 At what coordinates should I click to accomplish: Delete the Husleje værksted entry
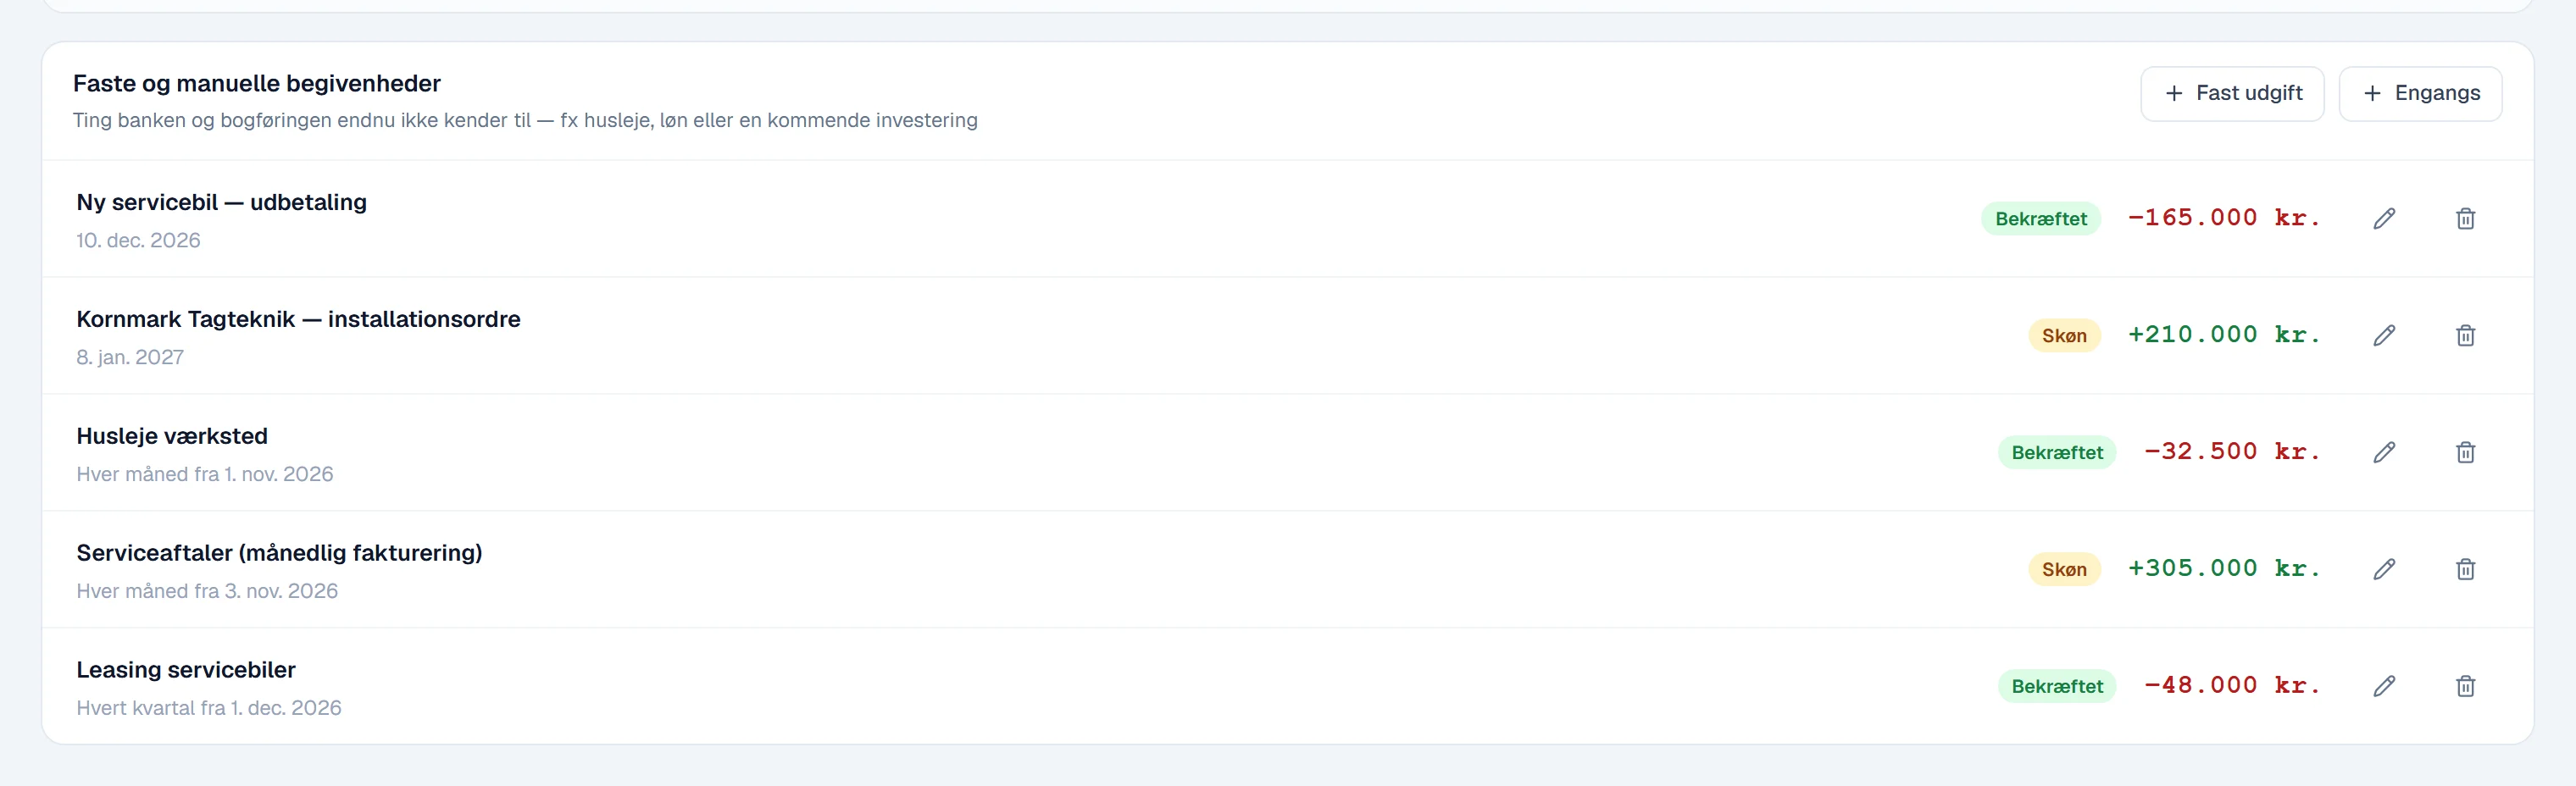coord(2465,452)
